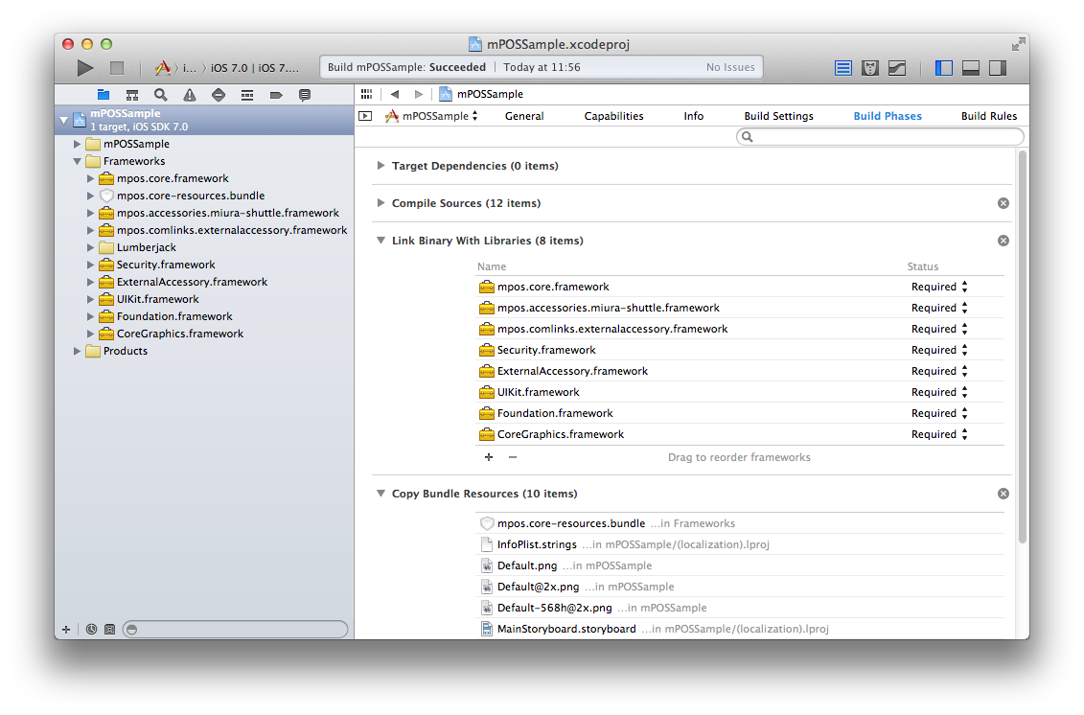Show the Project navigator

click(x=104, y=95)
